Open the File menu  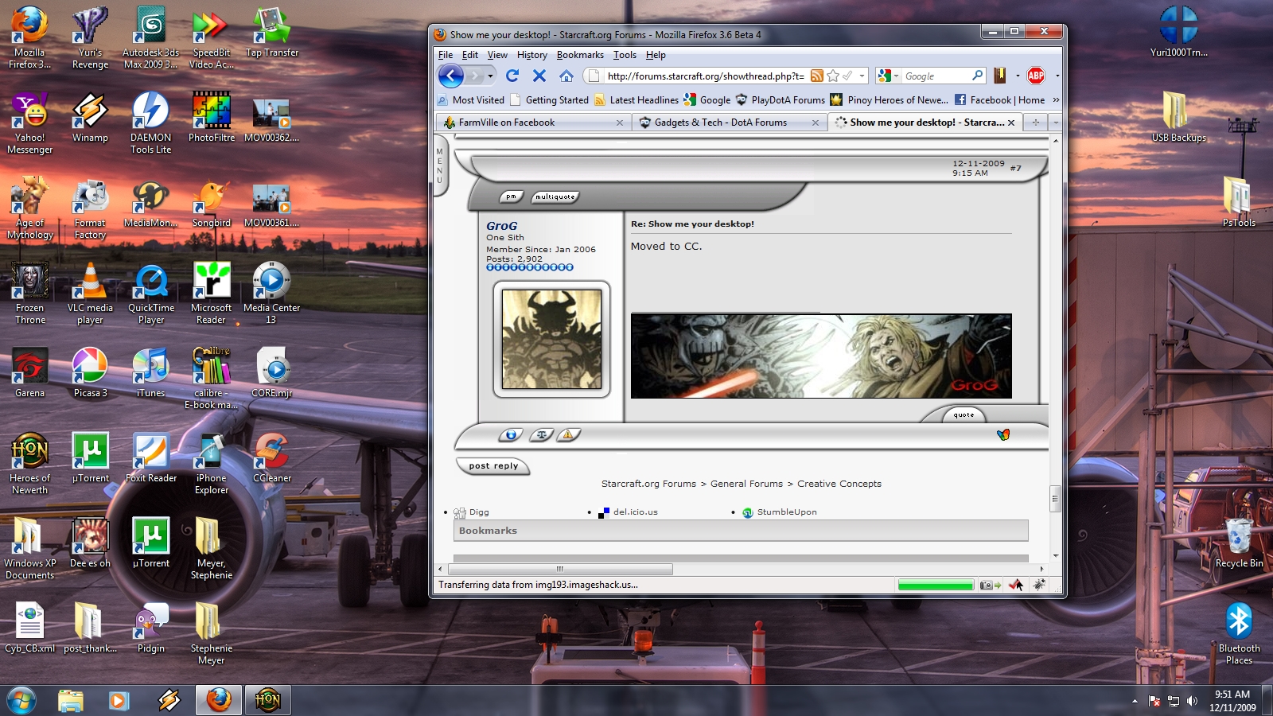click(x=446, y=55)
